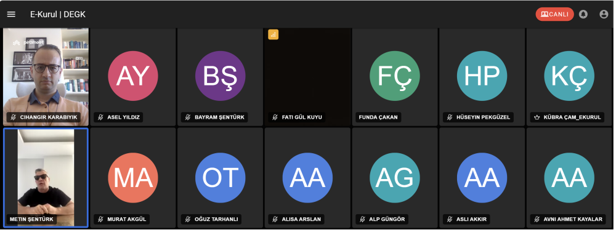Click muted mic icon beside Cihangir Karabıyık
Viewport: 616px width, 232px height.
pos(14,117)
